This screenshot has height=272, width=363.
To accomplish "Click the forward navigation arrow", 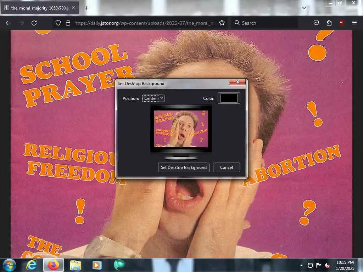I will [21, 23].
